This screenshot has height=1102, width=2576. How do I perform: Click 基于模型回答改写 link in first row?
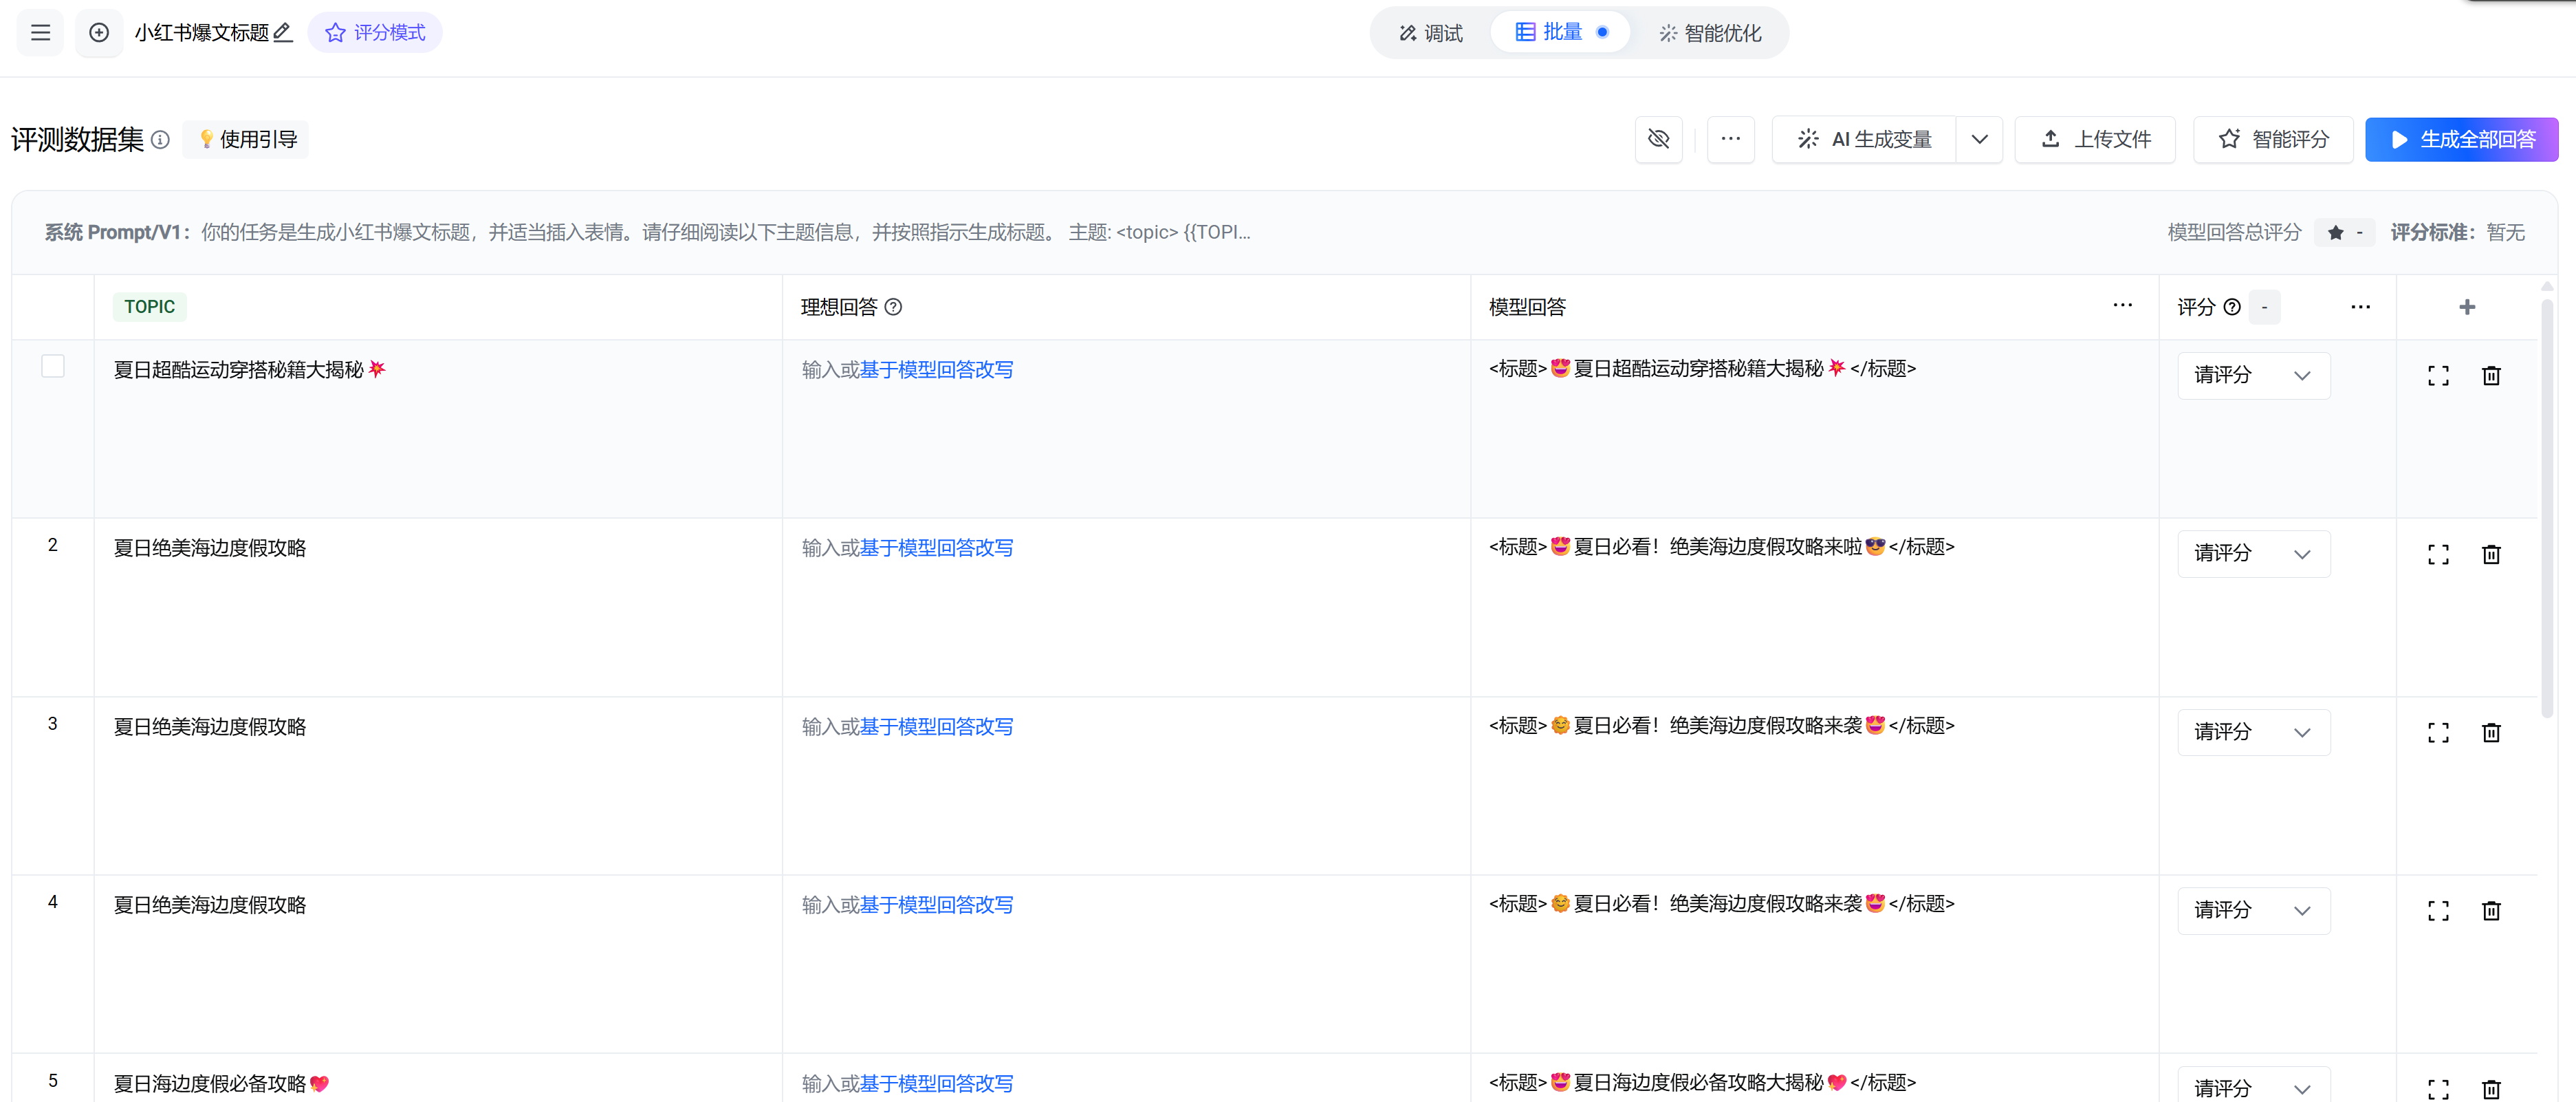[x=936, y=370]
